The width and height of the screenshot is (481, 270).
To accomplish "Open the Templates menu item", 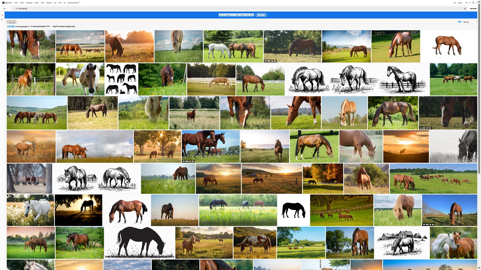I will click(49, 3).
